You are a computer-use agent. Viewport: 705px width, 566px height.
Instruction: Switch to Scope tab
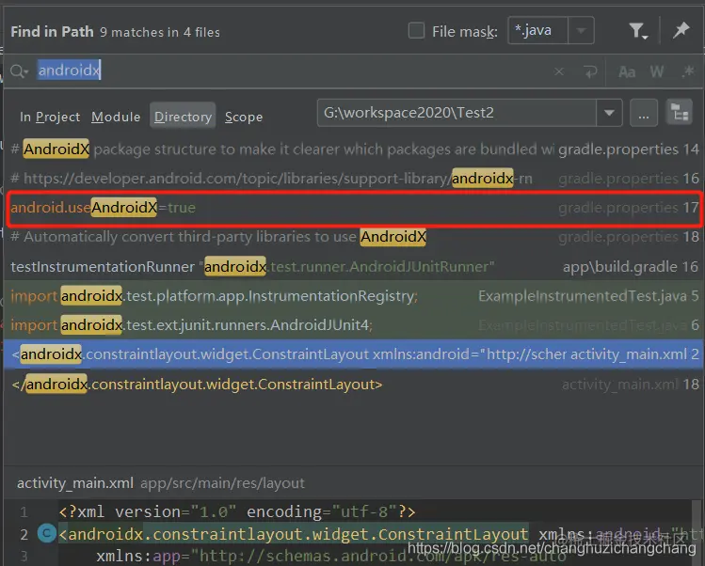click(244, 117)
